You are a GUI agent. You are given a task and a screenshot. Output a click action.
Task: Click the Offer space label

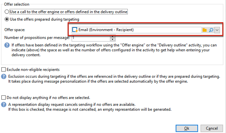click(15, 30)
